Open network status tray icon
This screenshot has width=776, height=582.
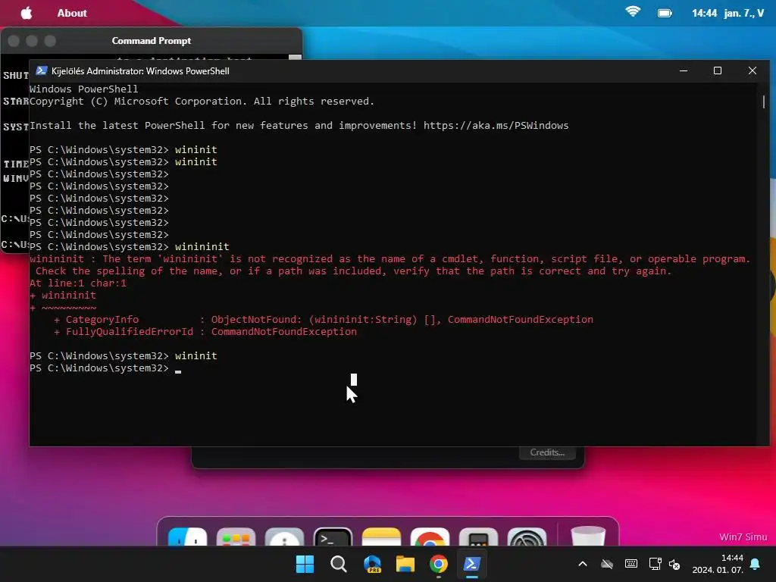tap(656, 564)
